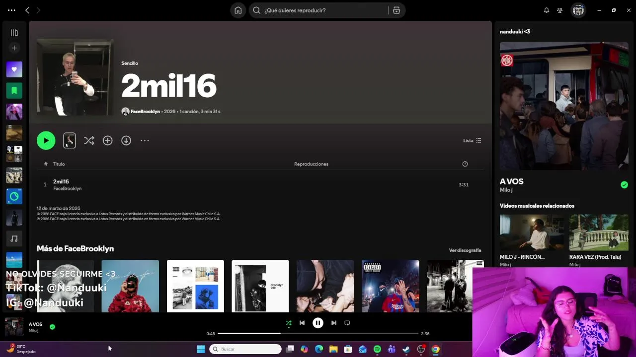The height and width of the screenshot is (357, 636).
Task: Open the A VOS title in right panel
Action: (511, 181)
